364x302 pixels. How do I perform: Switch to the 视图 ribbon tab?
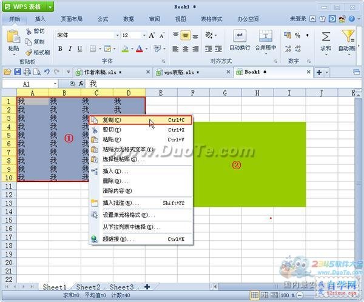[180, 19]
